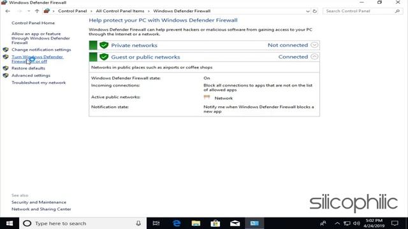
Task: Click the search magnifier icon
Action: pyautogui.click(x=397, y=11)
